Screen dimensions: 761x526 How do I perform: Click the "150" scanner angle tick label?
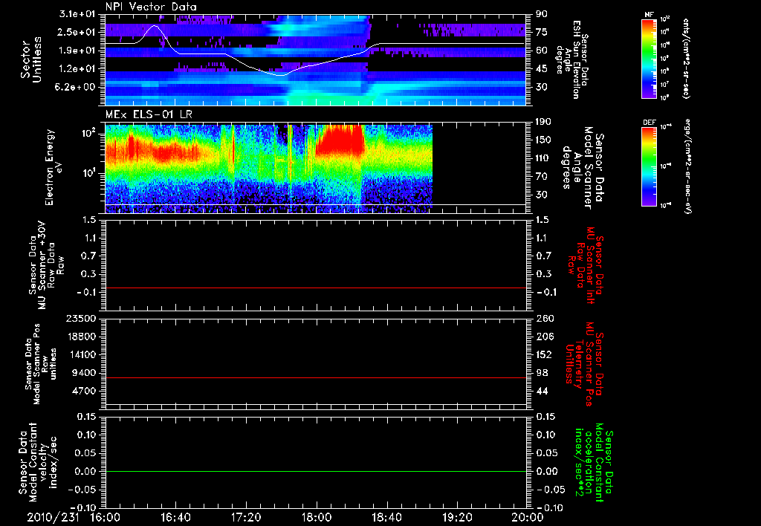[x=544, y=140]
